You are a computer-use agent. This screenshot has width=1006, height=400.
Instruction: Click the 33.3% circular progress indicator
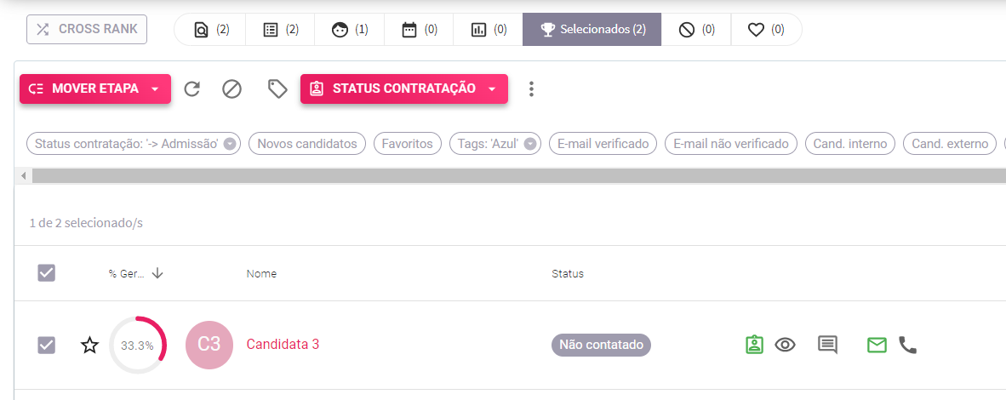click(137, 346)
